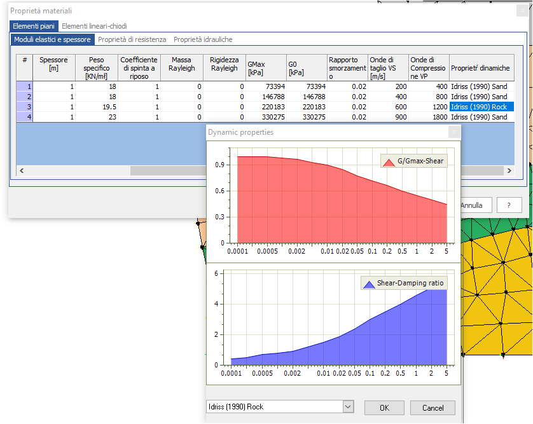Open Elementi lineari-chiodi tab
The height and width of the screenshot is (424, 533).
coord(94,26)
